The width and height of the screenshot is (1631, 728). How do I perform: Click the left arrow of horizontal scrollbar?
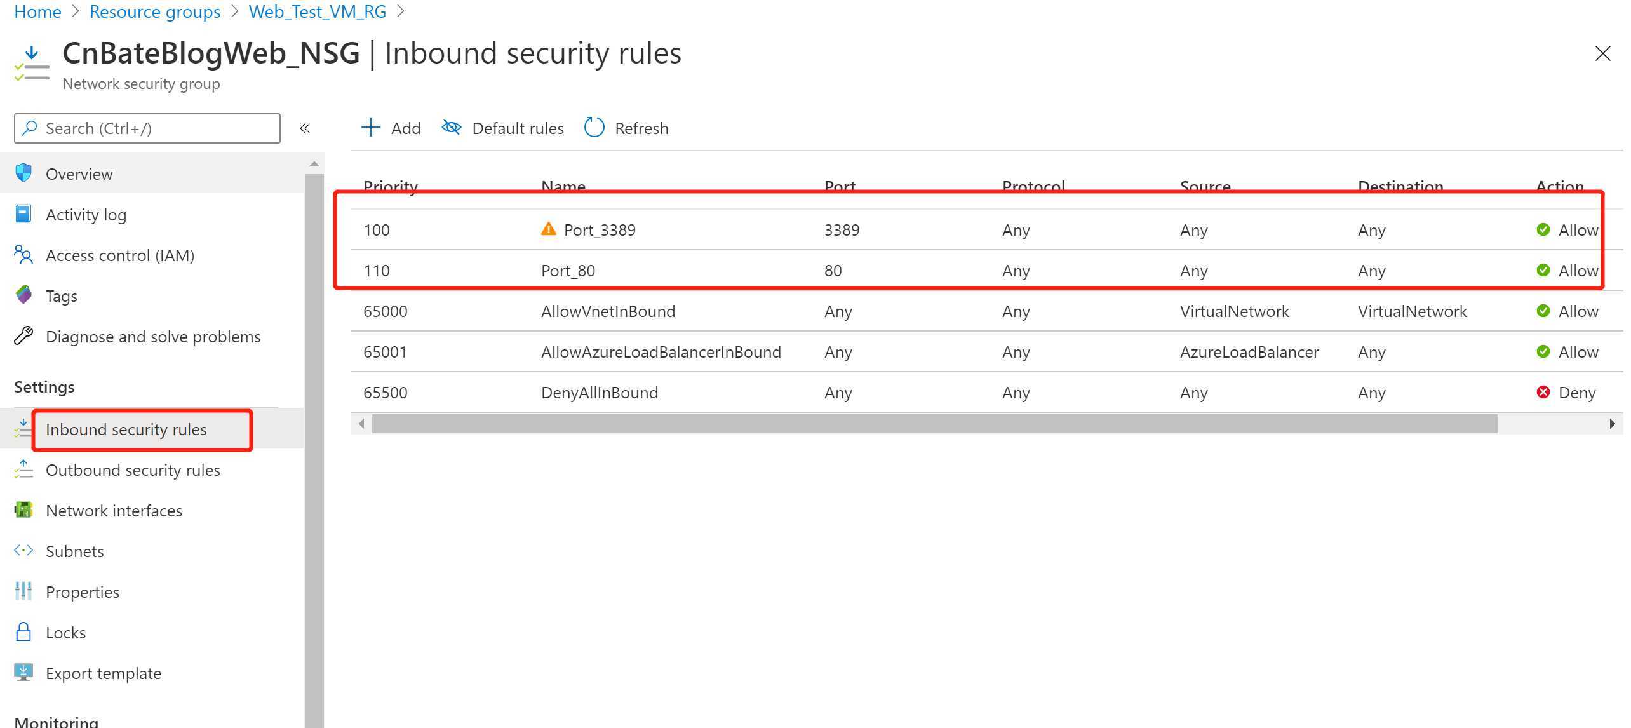361,424
